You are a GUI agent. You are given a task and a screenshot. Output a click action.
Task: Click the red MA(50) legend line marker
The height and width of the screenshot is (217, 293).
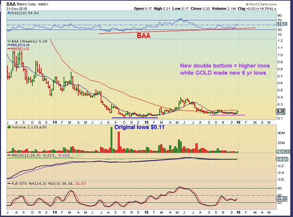coord(9,49)
